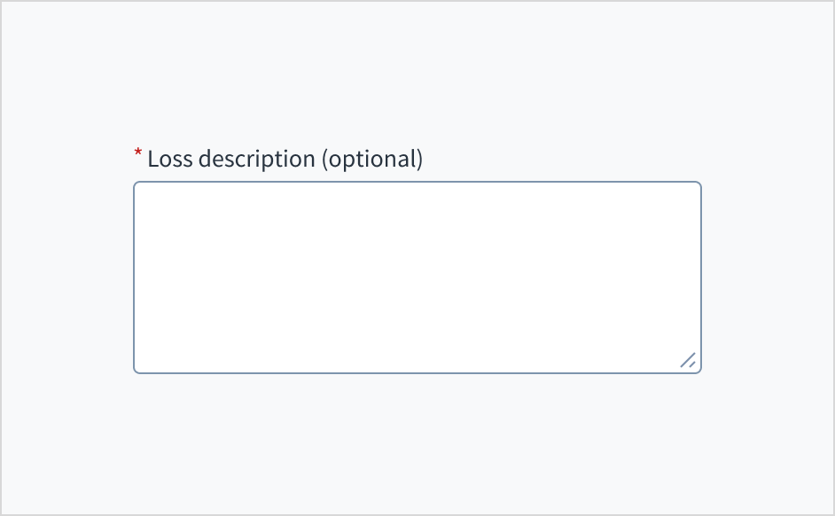Click the white text entry area below the label
The height and width of the screenshot is (516, 835).
(x=417, y=278)
